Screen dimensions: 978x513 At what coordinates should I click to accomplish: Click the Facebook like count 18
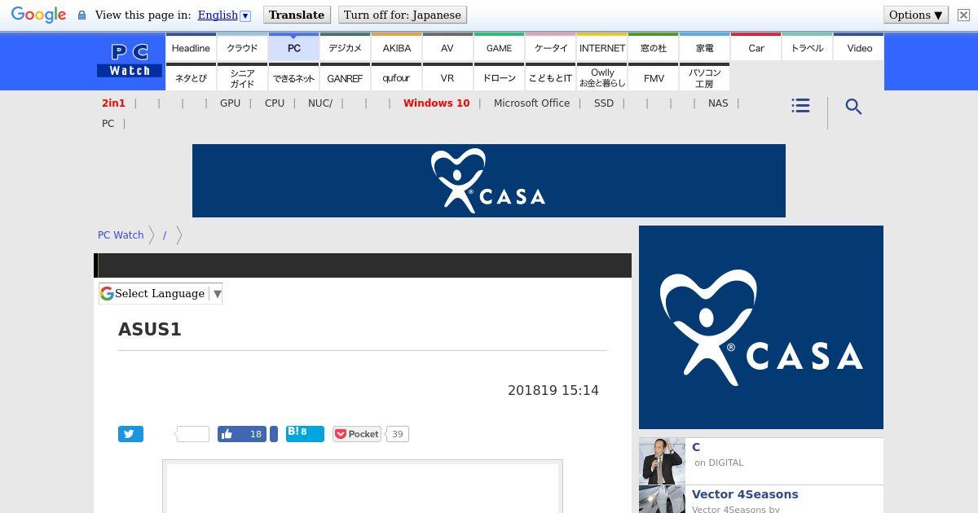pos(256,434)
